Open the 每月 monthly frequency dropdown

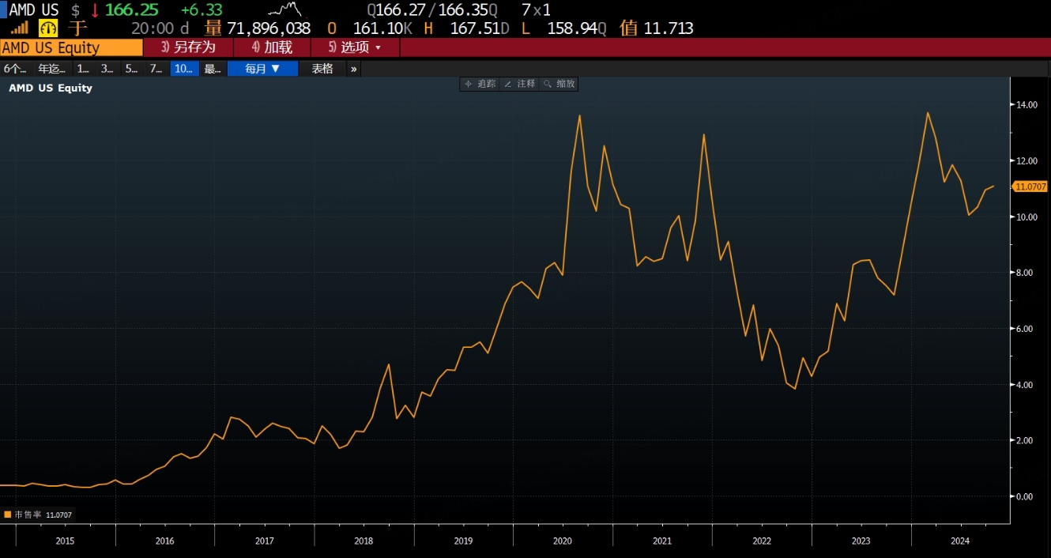point(263,69)
